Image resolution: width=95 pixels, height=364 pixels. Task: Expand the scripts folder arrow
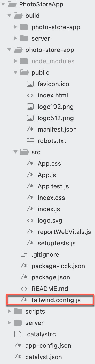(x=10, y=312)
